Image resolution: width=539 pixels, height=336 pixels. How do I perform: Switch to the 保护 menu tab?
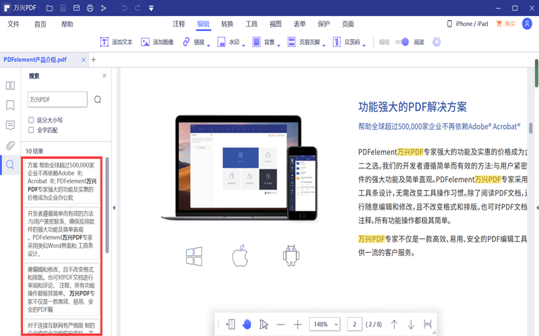click(x=323, y=24)
